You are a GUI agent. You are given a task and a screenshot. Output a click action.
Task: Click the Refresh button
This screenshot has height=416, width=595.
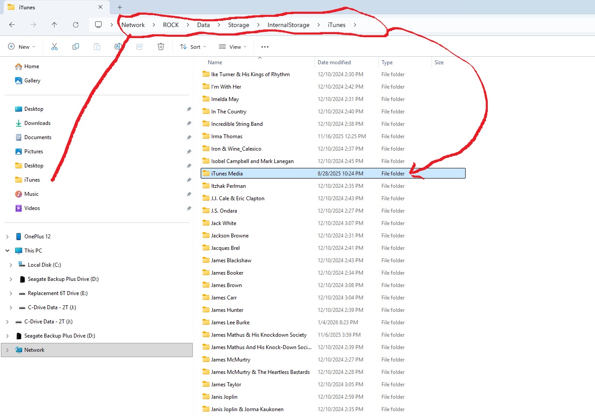point(76,25)
